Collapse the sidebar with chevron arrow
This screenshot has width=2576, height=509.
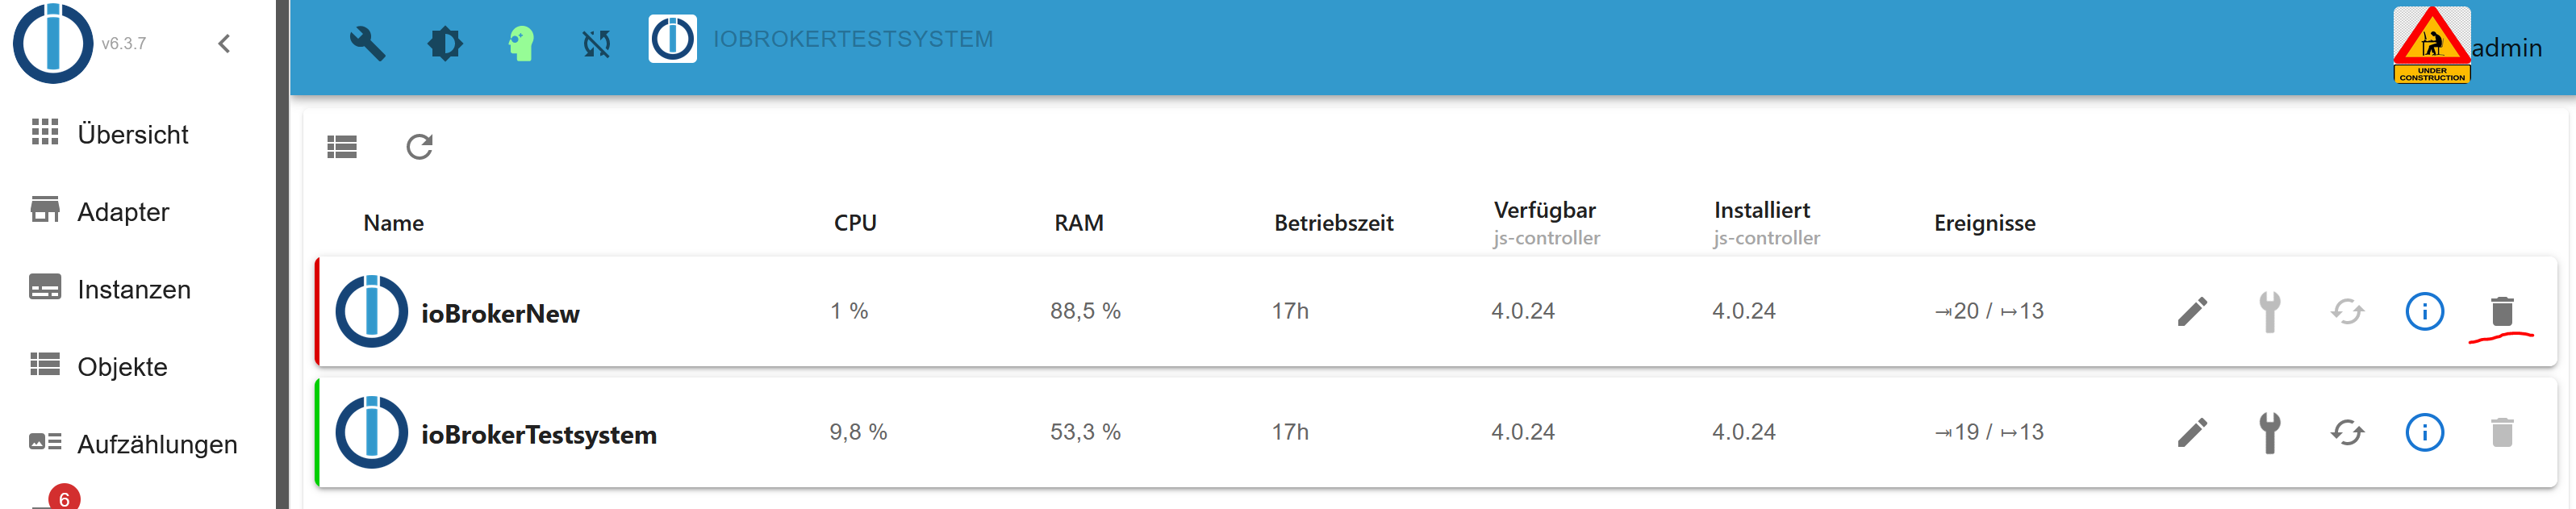[x=224, y=43]
